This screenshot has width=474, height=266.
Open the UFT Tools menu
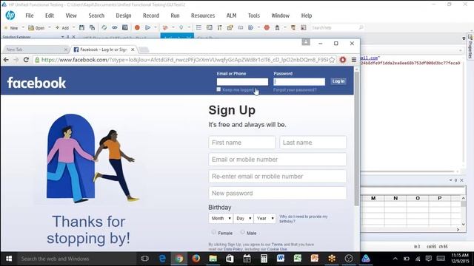[x=253, y=16]
